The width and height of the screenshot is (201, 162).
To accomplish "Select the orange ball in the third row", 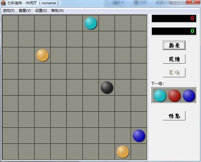I will pos(42,55).
